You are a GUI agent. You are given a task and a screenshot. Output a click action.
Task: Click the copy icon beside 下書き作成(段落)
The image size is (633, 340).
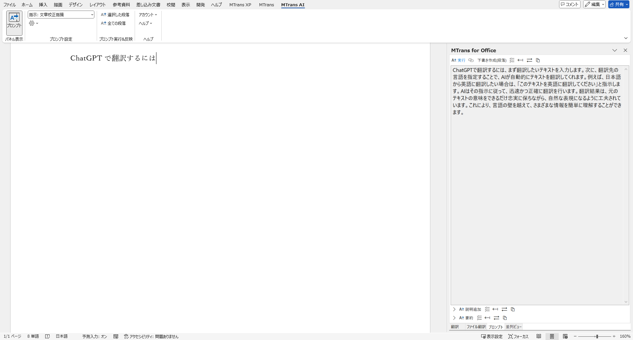(538, 60)
